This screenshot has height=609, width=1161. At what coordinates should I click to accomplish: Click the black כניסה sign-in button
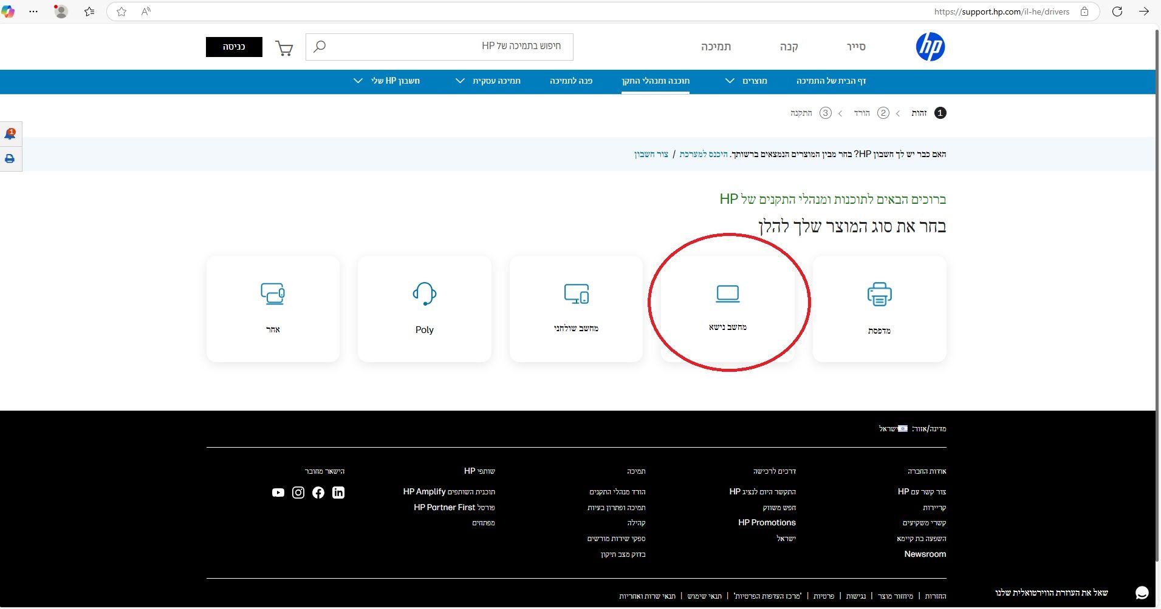(x=234, y=47)
